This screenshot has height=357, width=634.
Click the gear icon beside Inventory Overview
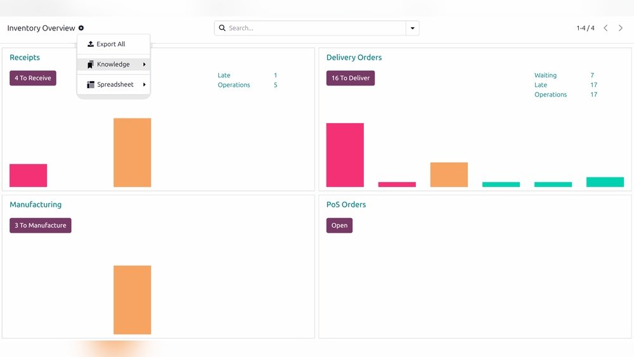[x=81, y=28]
